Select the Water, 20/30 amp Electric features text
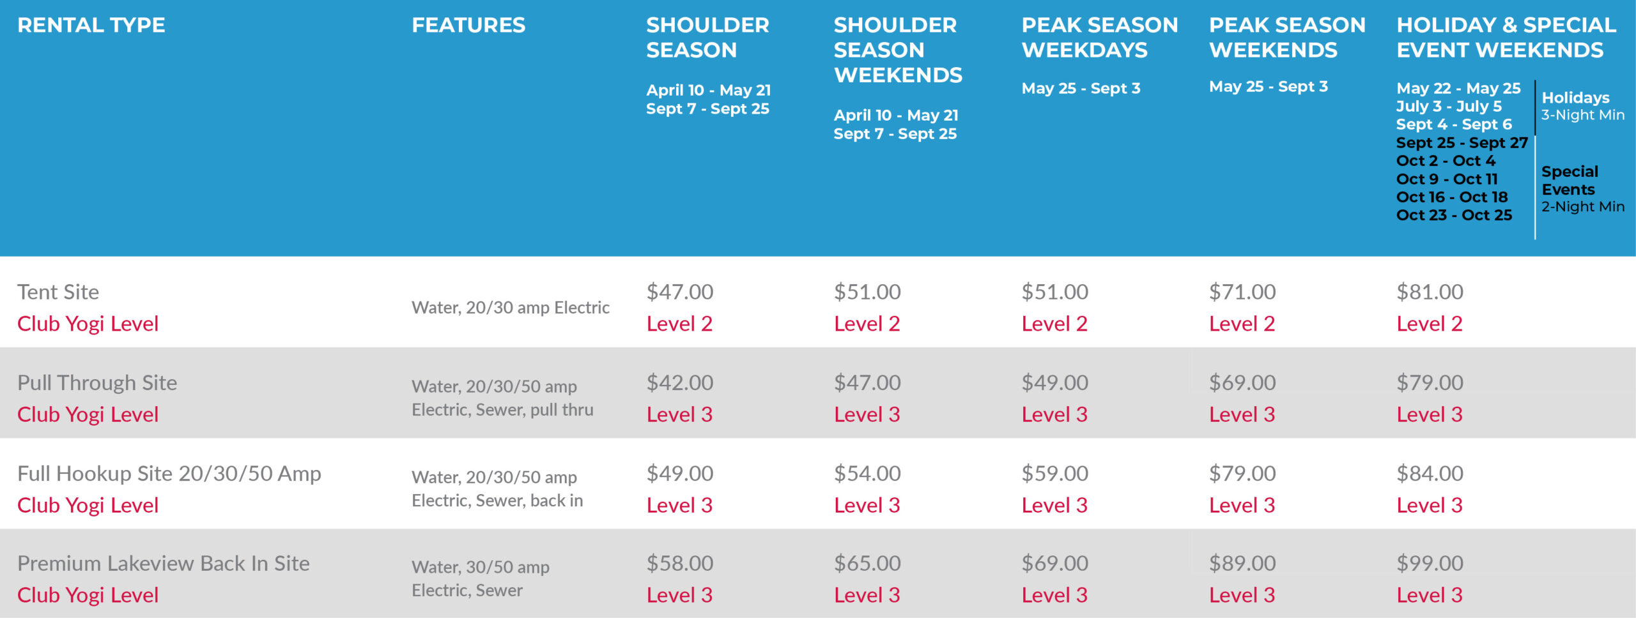The height and width of the screenshot is (618, 1636). coord(511,308)
